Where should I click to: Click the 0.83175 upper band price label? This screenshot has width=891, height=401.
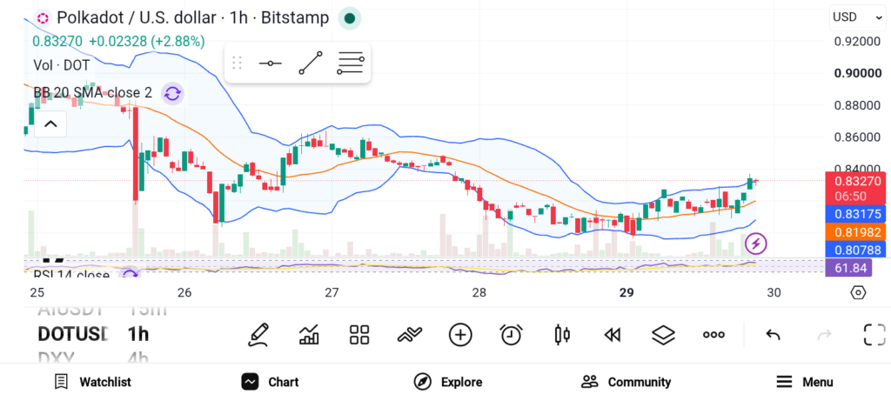[x=855, y=214]
